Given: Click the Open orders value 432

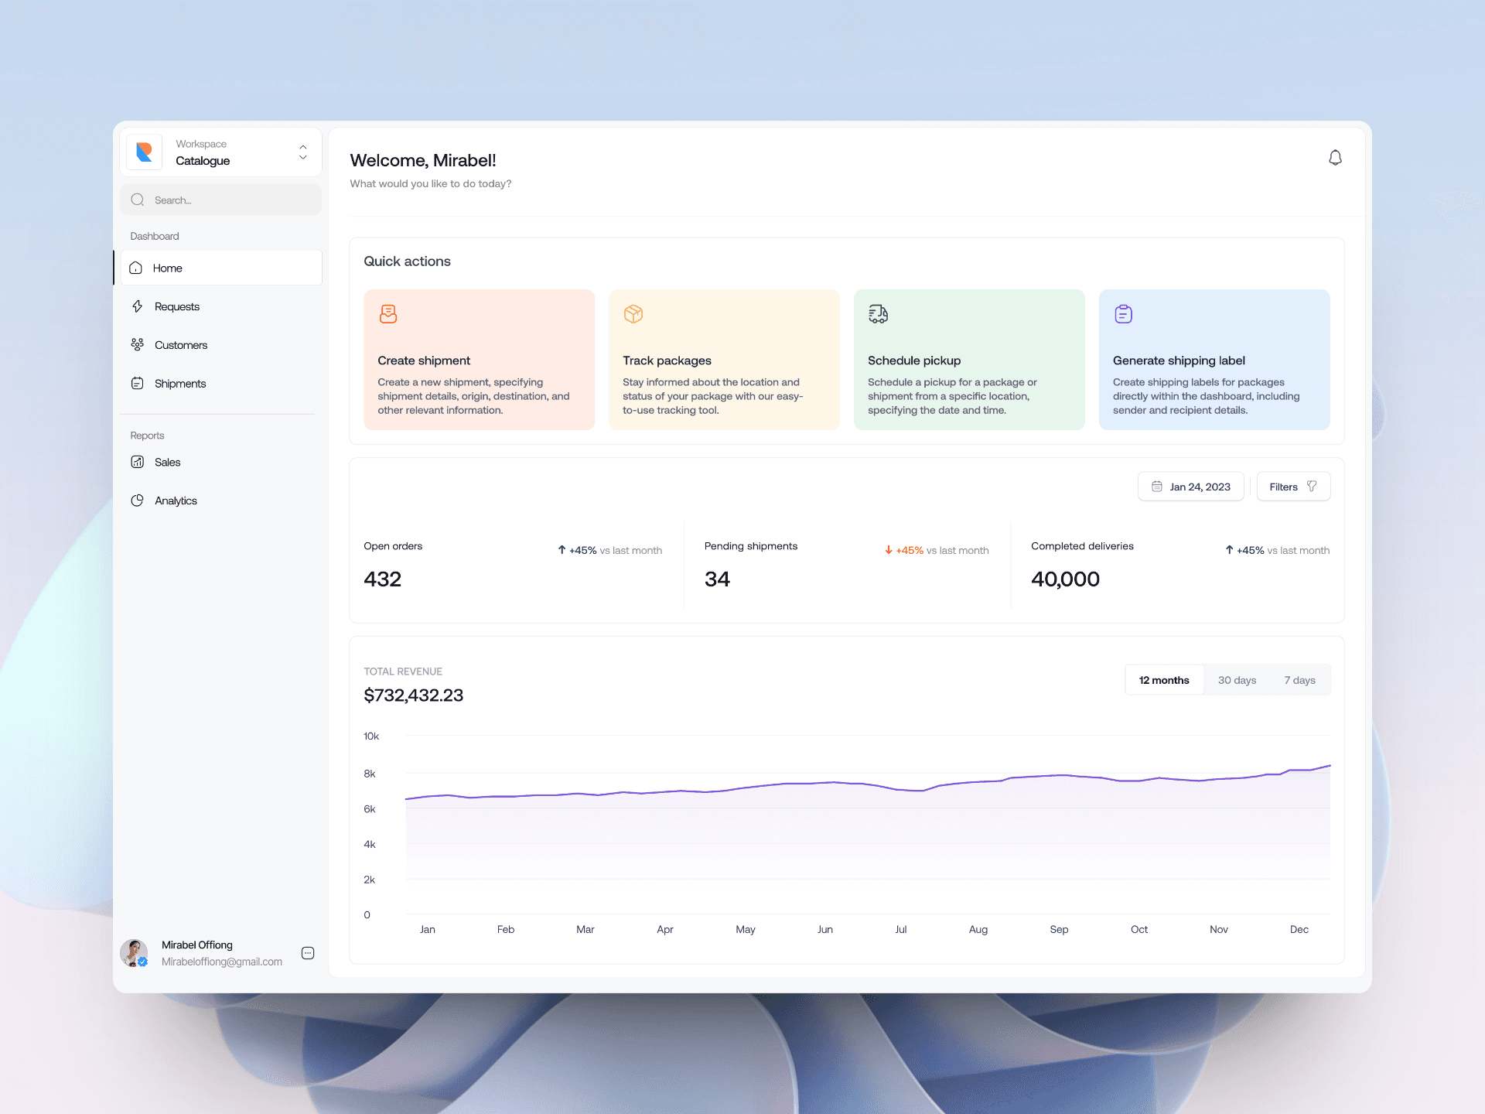Looking at the screenshot, I should point(382,579).
